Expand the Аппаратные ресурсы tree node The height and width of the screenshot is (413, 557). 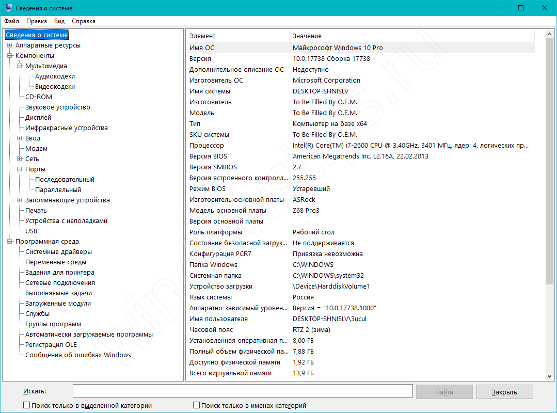[9, 45]
